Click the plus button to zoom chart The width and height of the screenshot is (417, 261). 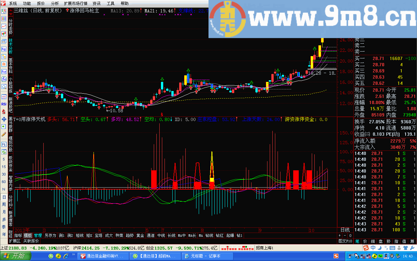340,235
